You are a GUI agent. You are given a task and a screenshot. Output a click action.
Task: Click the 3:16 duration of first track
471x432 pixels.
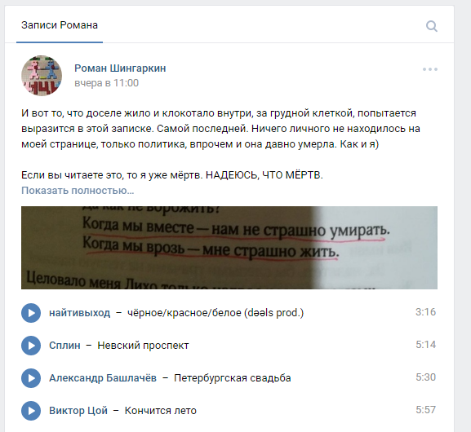pos(425,312)
